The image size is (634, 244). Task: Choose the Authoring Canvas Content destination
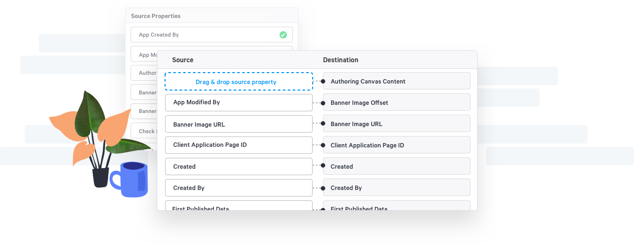397,81
